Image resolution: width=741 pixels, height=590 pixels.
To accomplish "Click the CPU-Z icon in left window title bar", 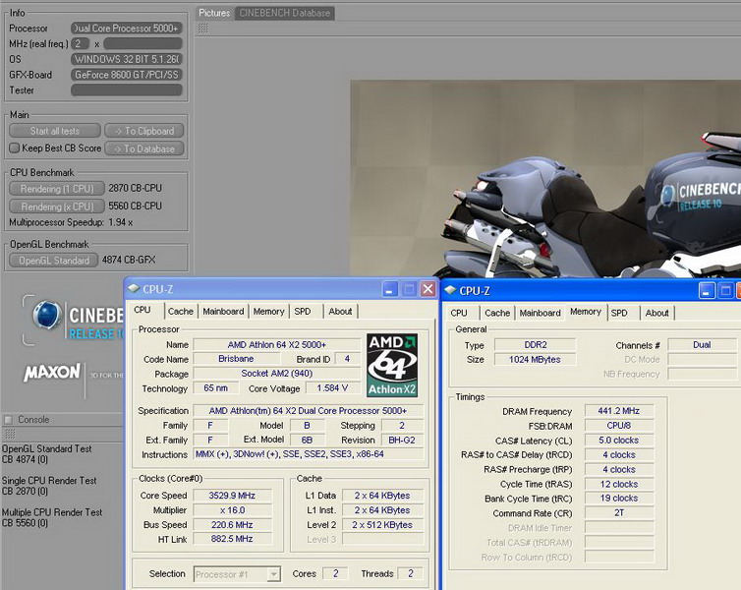I will click(x=135, y=289).
